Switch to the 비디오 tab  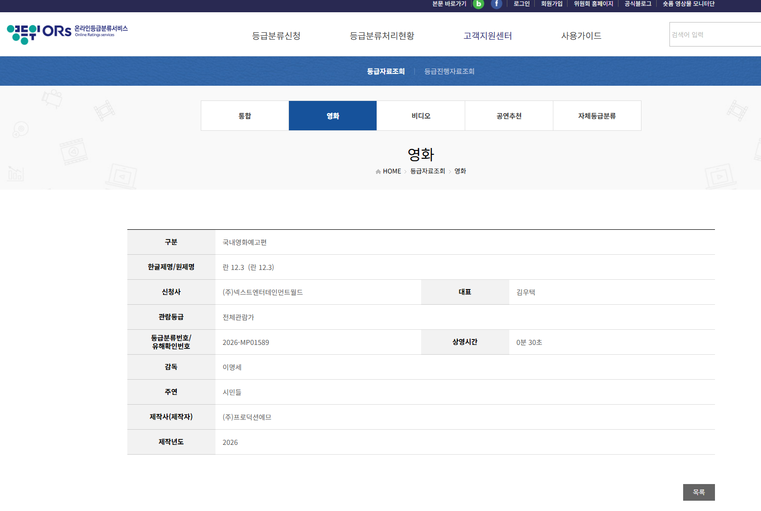(421, 116)
